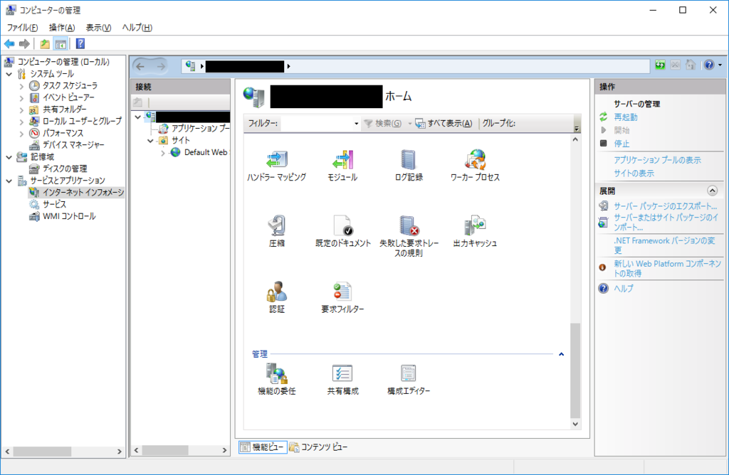Click the ヘルプ link in actions pane
Image resolution: width=729 pixels, height=475 pixels.
[624, 289]
